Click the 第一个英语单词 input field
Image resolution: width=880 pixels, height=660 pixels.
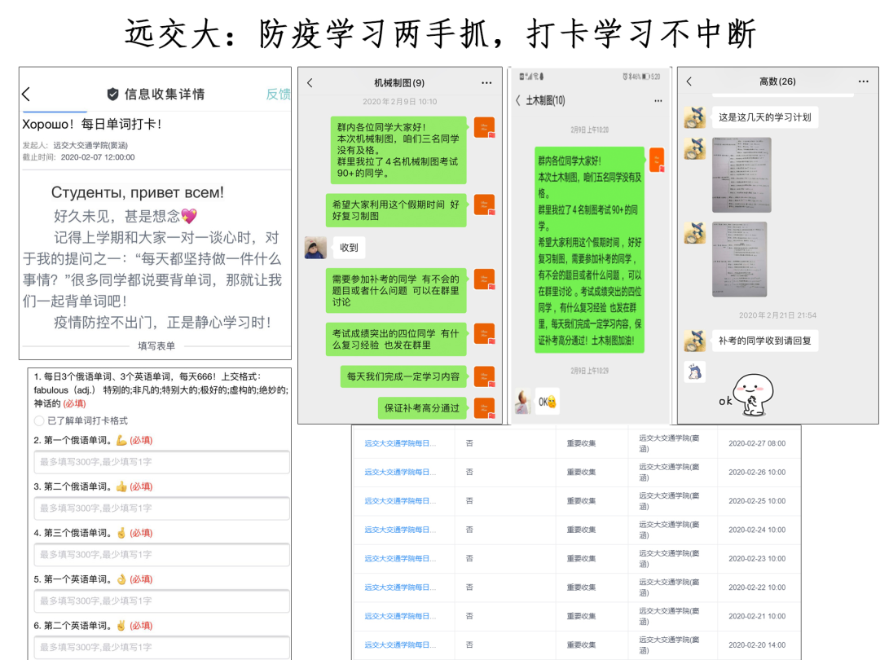pyautogui.click(x=161, y=601)
